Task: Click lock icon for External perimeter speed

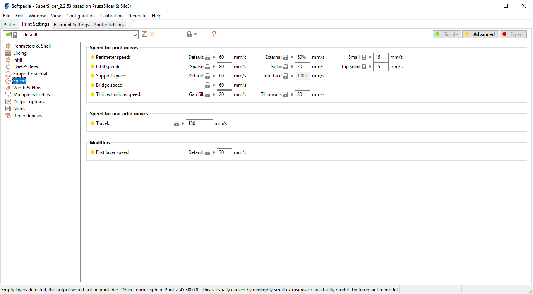Action: (286, 57)
